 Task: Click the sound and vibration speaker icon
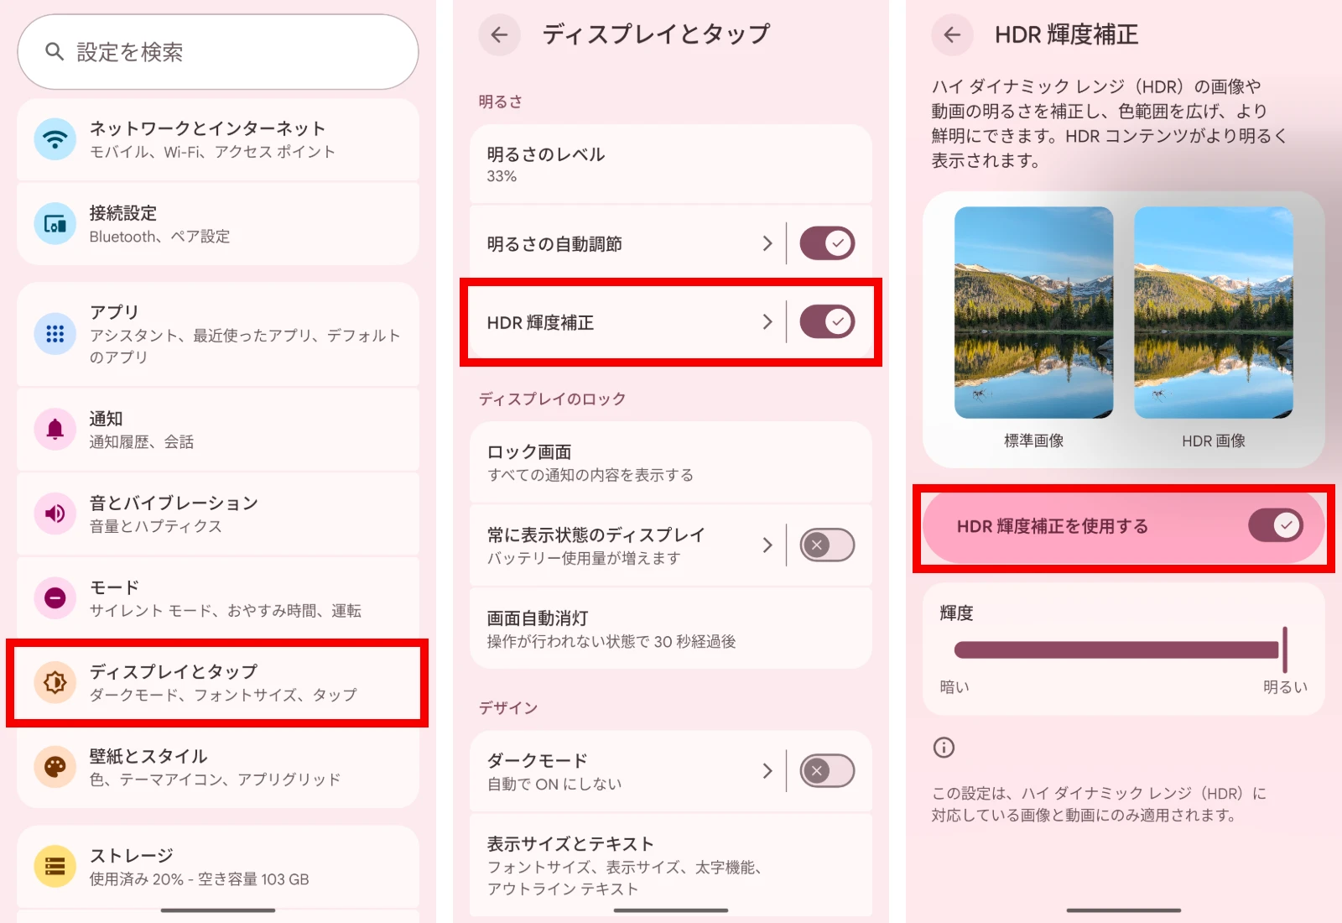point(55,514)
